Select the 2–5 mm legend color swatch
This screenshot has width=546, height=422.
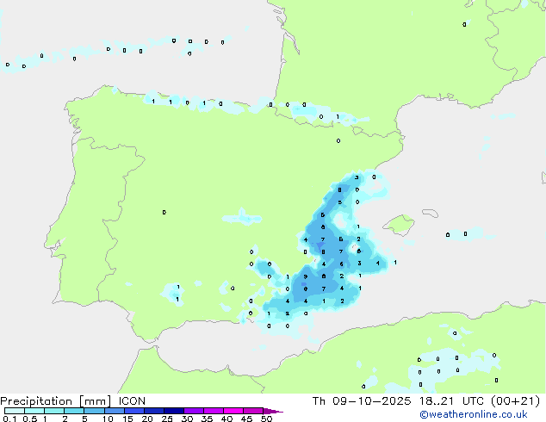click(74, 411)
